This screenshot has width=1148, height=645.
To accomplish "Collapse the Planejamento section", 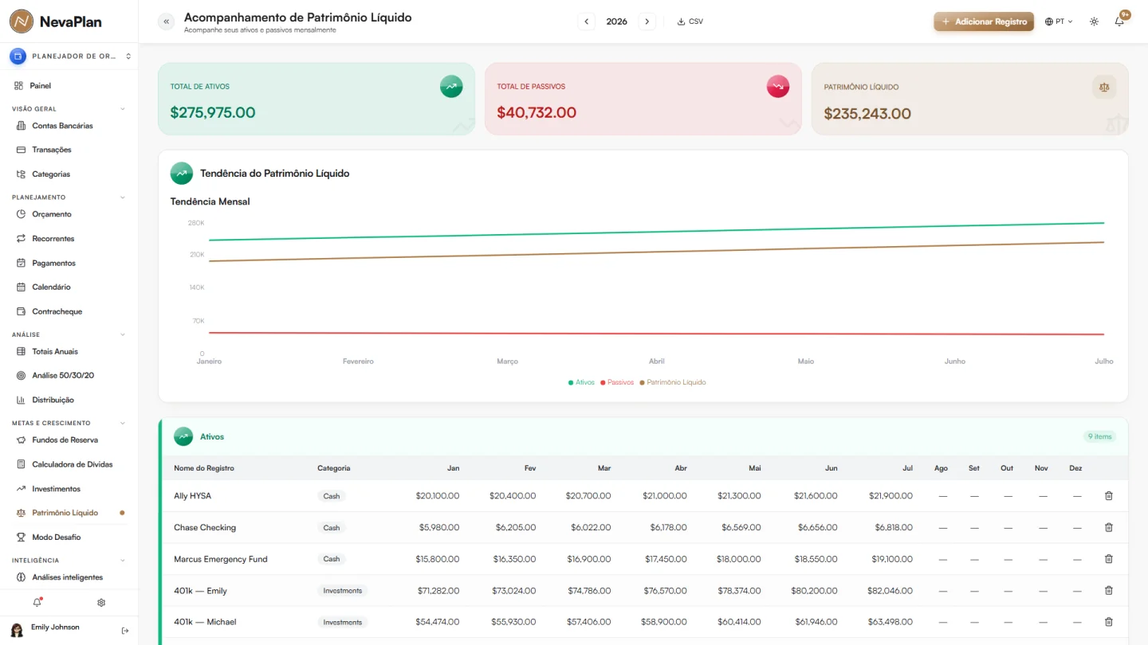I will (x=123, y=197).
